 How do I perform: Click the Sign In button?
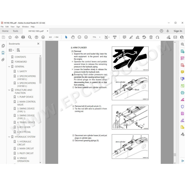point(178,31)
